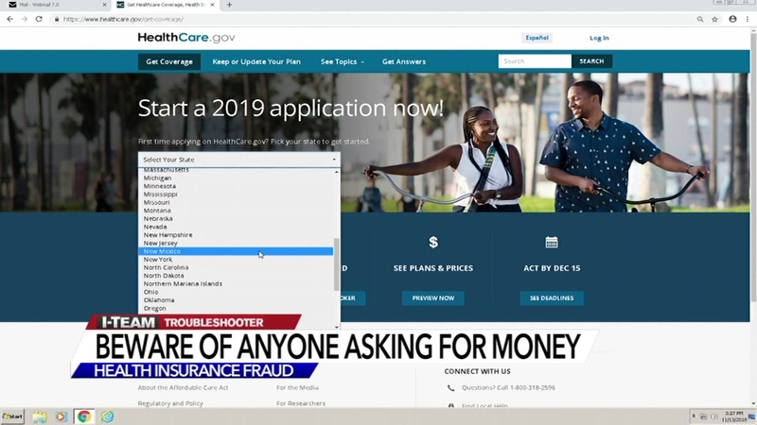
Task: Click the calendar deadline icon
Action: pyautogui.click(x=552, y=242)
